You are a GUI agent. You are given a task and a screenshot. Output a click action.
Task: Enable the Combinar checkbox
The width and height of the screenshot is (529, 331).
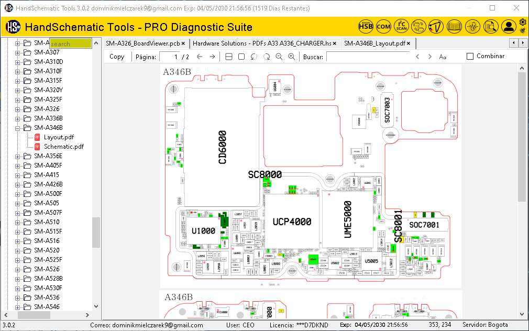pos(470,57)
